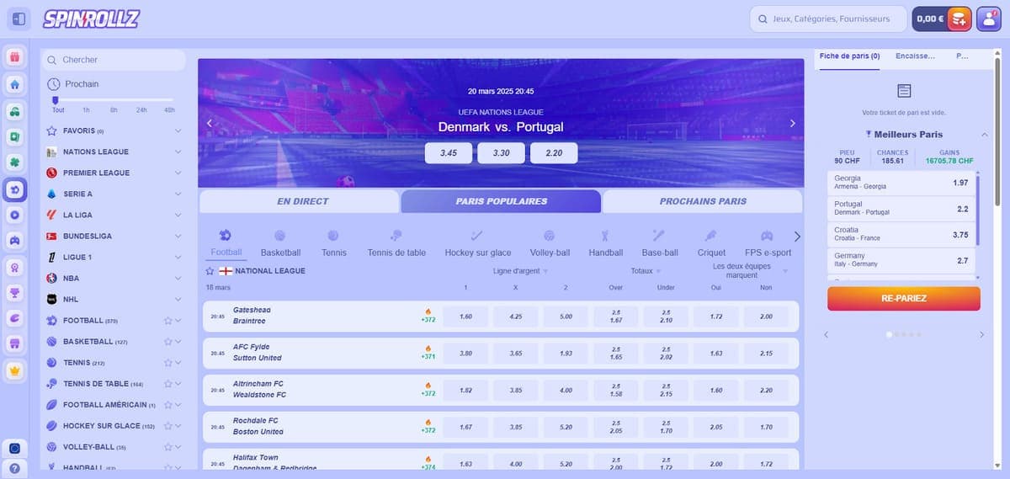
Task: Open the Totaux market dropdown
Action: (x=646, y=271)
